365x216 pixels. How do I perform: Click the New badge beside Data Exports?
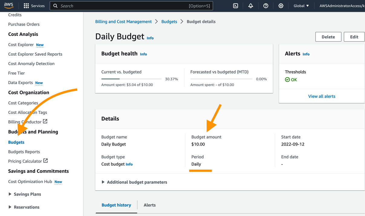coord(39,83)
